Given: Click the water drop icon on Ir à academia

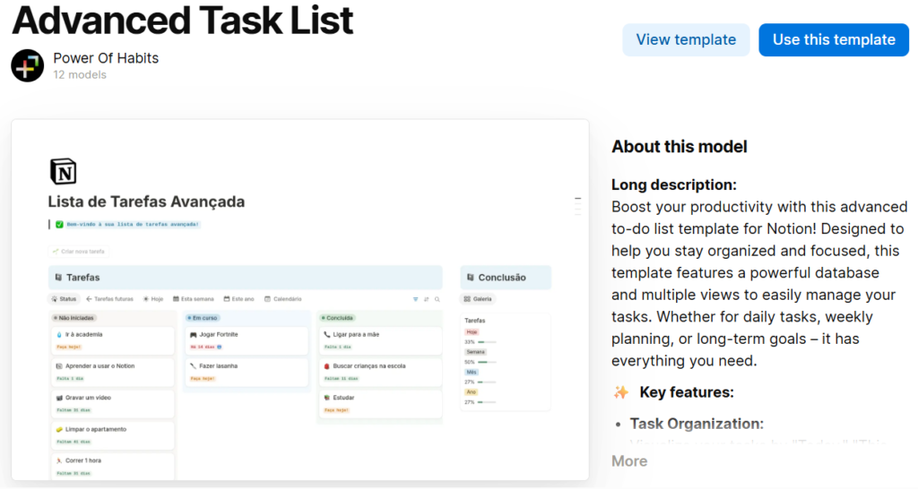Looking at the screenshot, I should tap(59, 335).
